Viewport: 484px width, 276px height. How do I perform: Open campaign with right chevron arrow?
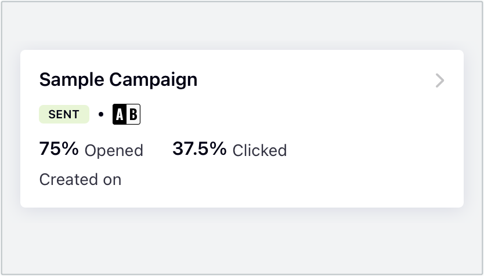click(440, 81)
